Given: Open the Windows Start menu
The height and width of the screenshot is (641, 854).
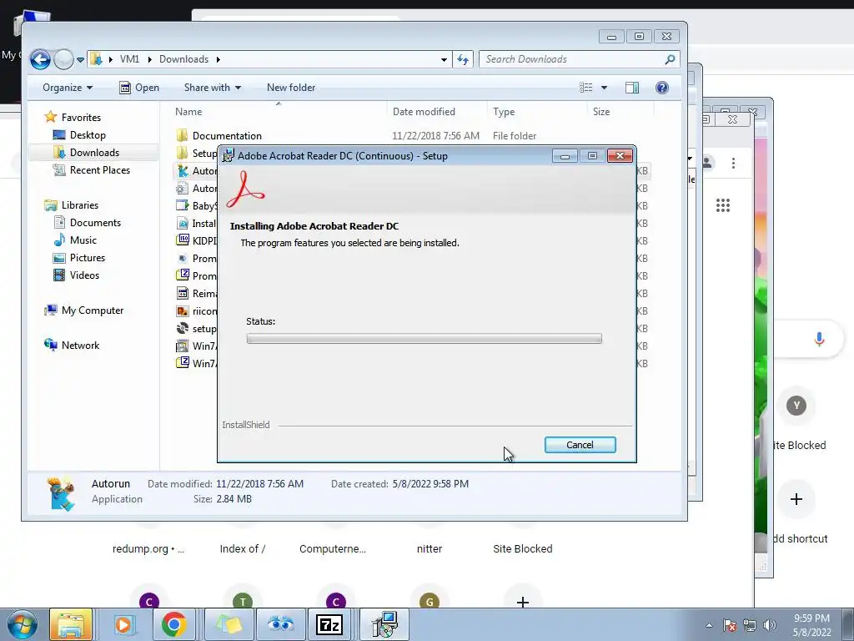Looking at the screenshot, I should coord(22,624).
